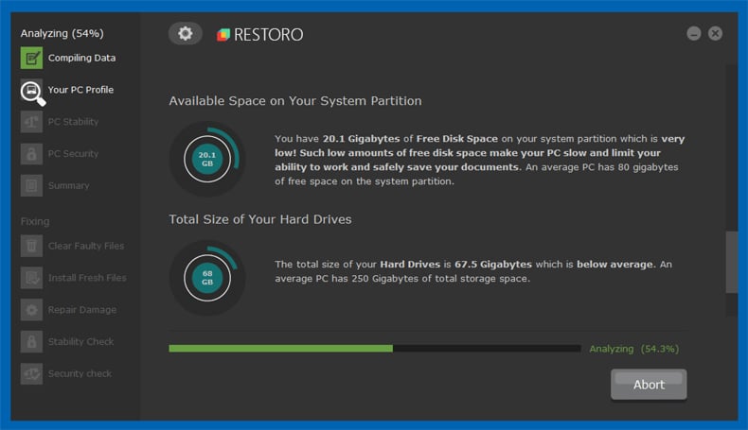Click the Restoro colored logo icon
748x430 pixels.
223,34
